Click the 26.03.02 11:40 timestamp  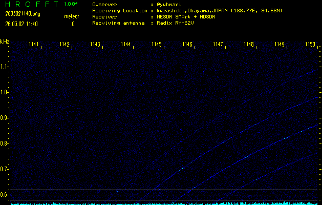click(x=20, y=24)
